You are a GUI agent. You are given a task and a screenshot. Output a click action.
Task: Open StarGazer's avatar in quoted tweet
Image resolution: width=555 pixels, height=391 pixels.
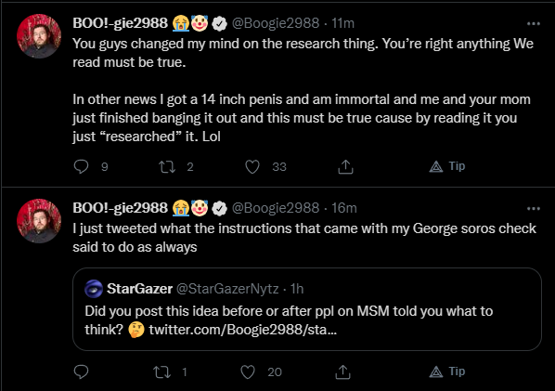(x=94, y=289)
